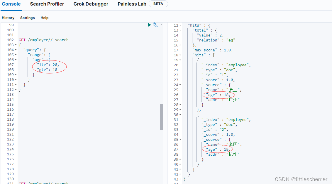Open the request options wrench menu
This screenshot has width=332, height=184.
[155, 25]
